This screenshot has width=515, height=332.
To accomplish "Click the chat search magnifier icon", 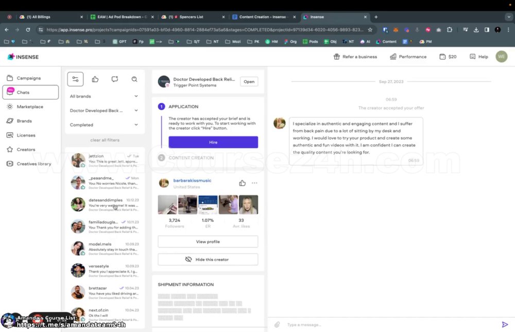I will click(134, 79).
